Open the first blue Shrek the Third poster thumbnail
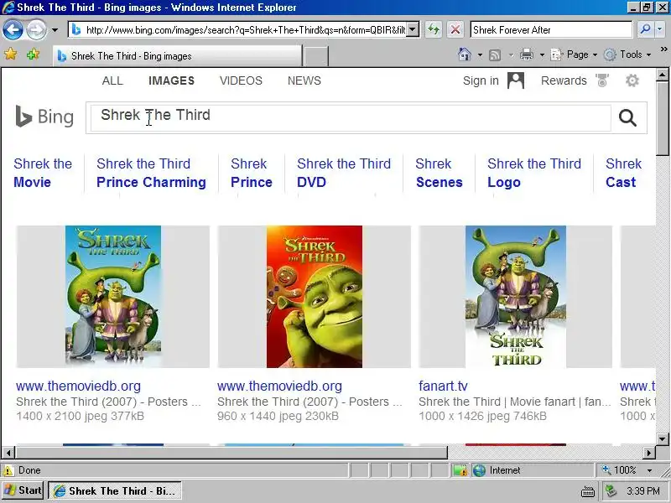671x503 pixels. pyautogui.click(x=113, y=297)
